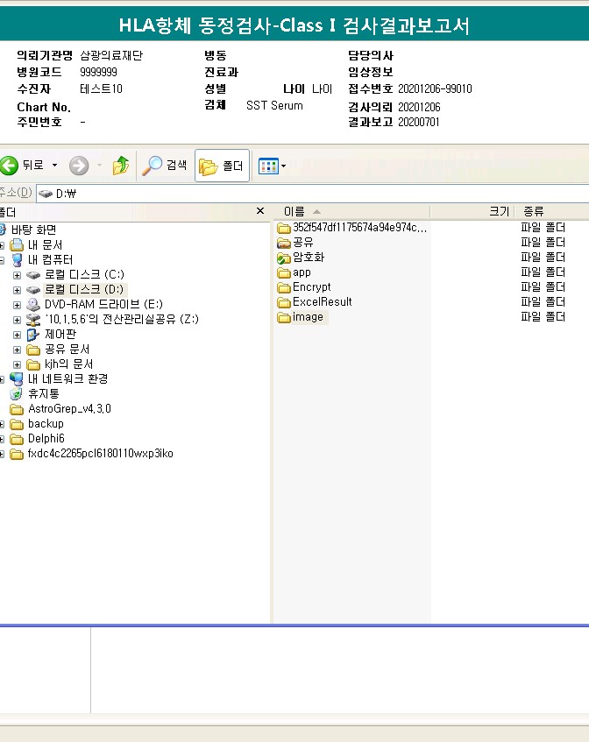The height and width of the screenshot is (742, 589).
Task: Sort by the 이름 column header
Action: [351, 211]
